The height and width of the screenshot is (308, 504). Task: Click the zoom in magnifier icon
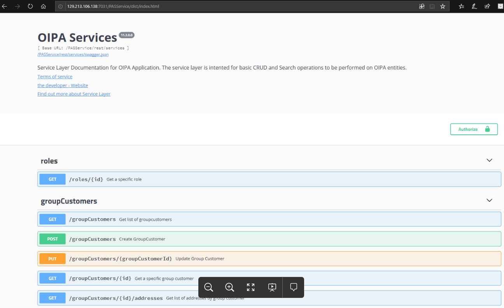pos(230,287)
